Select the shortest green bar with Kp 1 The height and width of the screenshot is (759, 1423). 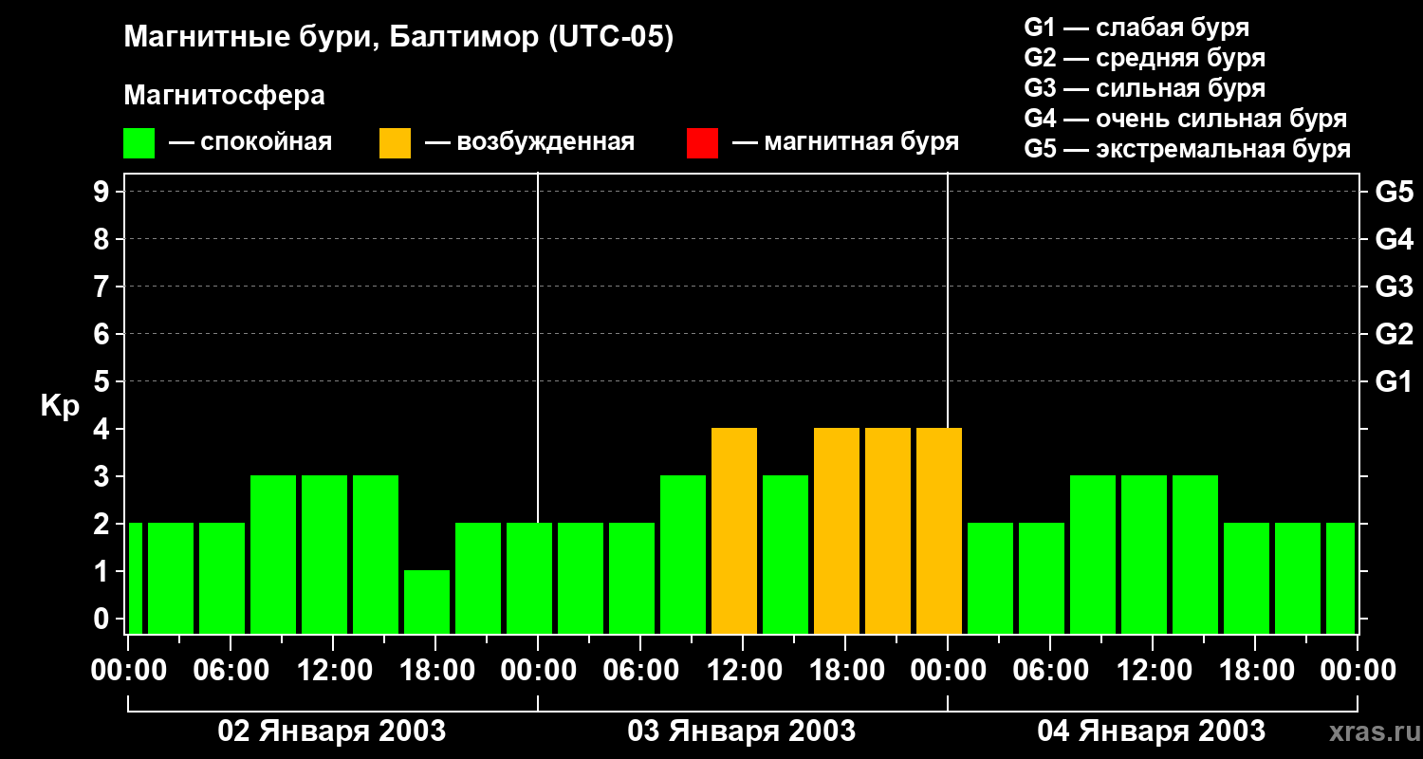[x=427, y=602]
